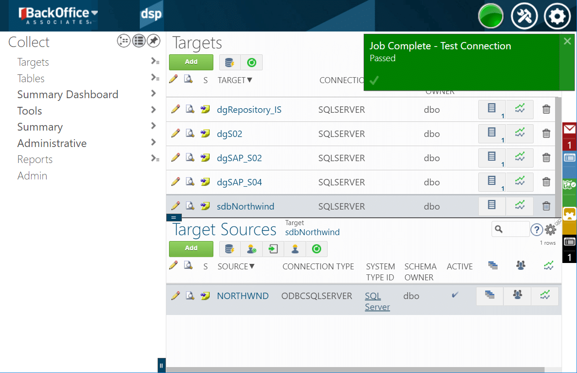Toggle the Active checkmark for NORTHWND
Image resolution: width=577 pixels, height=373 pixels.
coord(455,295)
